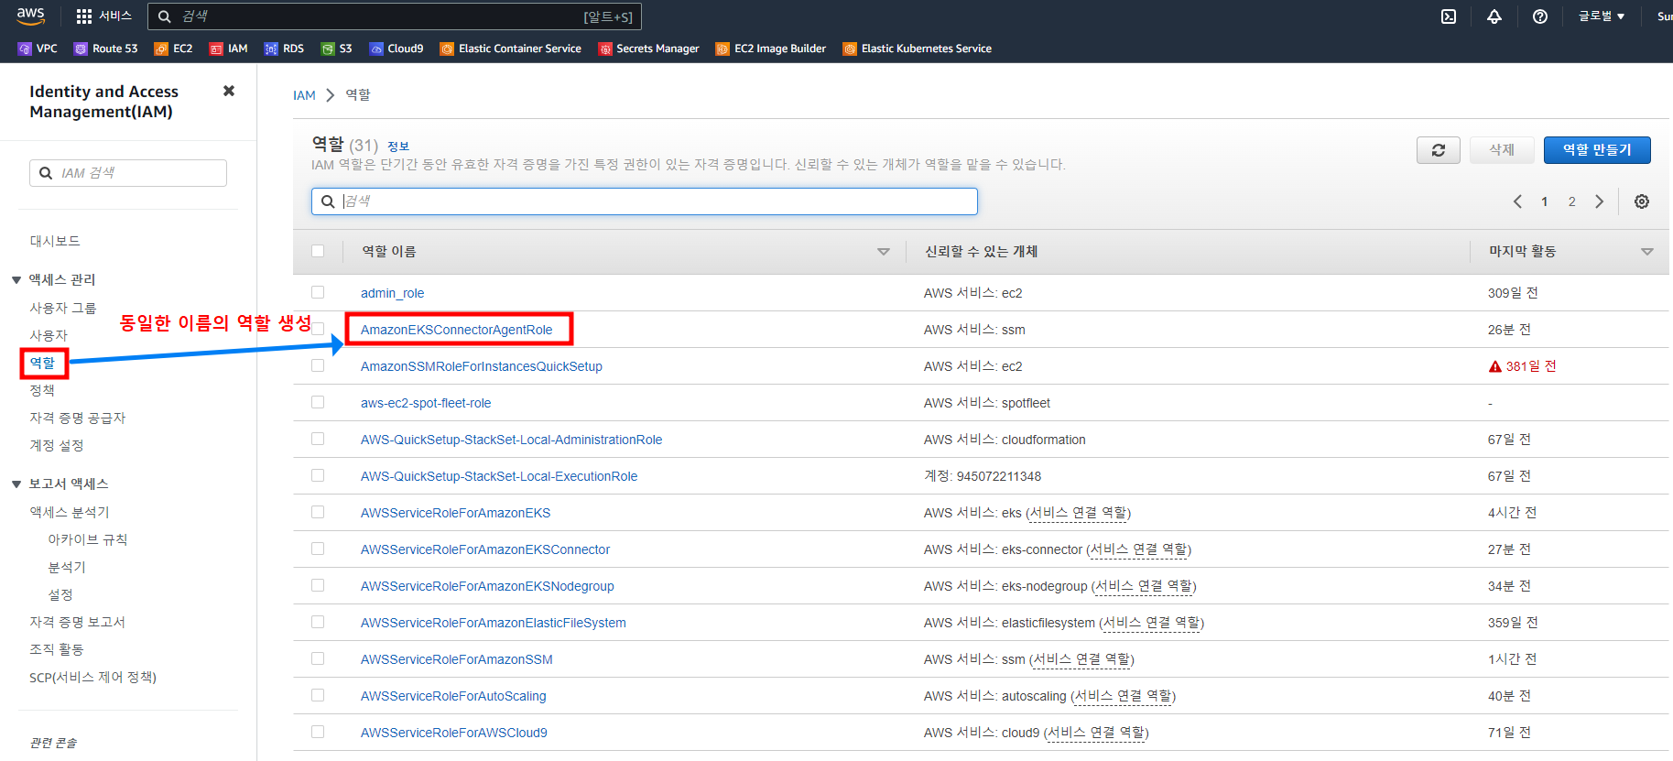Open the admin_role link
The height and width of the screenshot is (761, 1673).
(x=392, y=293)
